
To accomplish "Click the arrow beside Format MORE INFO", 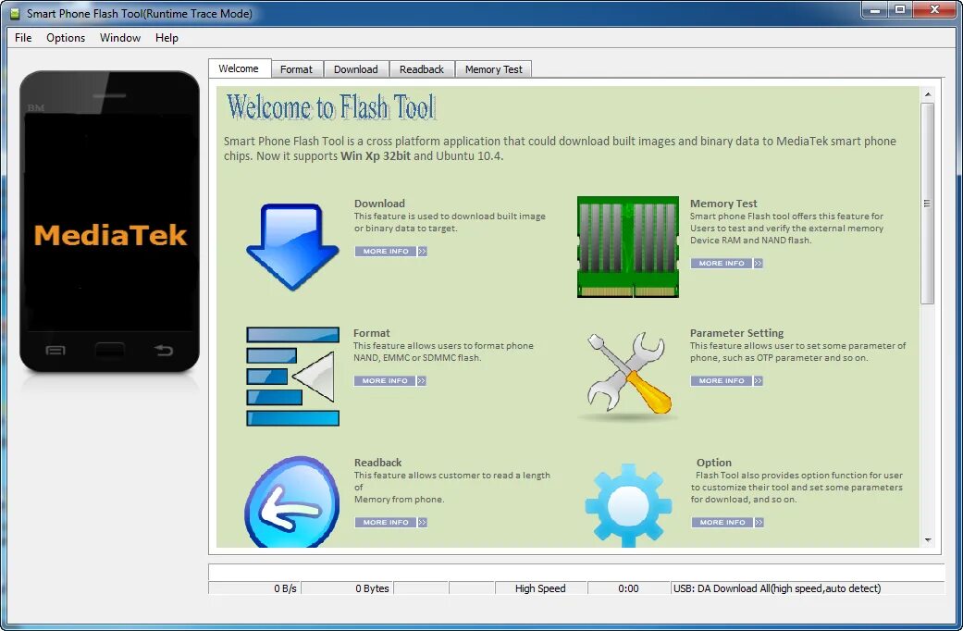I will (421, 381).
